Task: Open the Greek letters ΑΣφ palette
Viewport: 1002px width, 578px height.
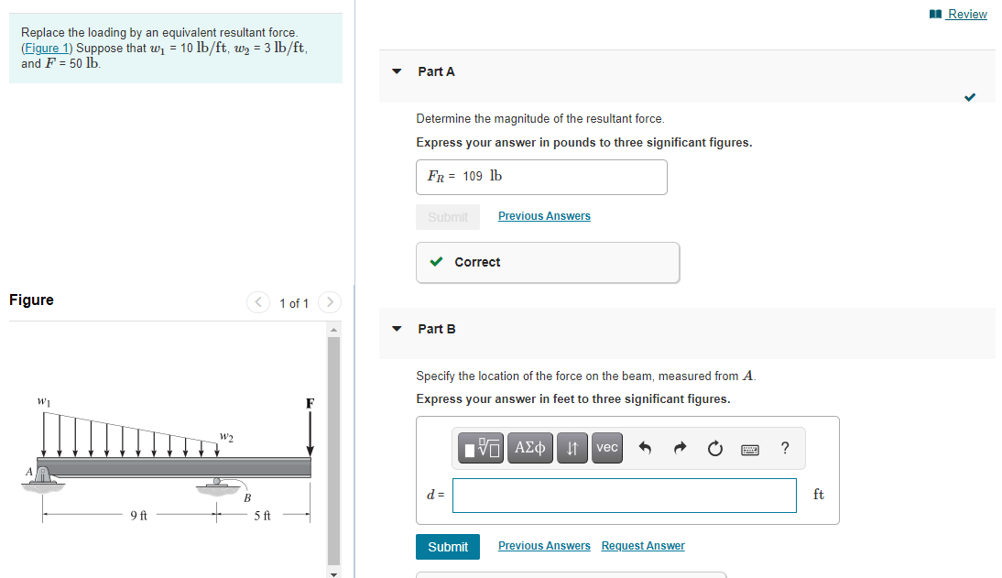Action: pos(529,447)
